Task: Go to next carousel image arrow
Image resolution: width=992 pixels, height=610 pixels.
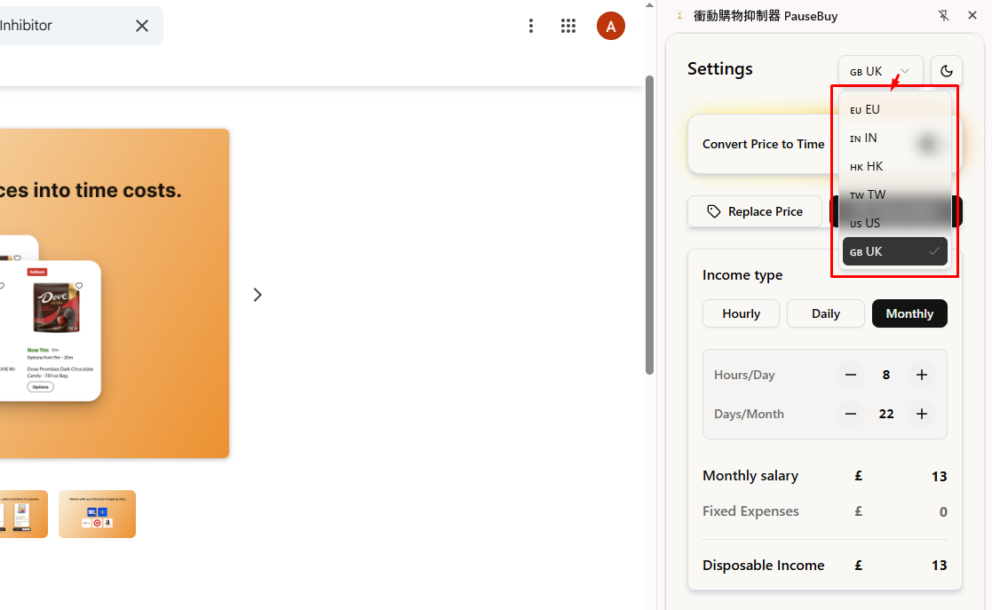Action: click(x=258, y=295)
